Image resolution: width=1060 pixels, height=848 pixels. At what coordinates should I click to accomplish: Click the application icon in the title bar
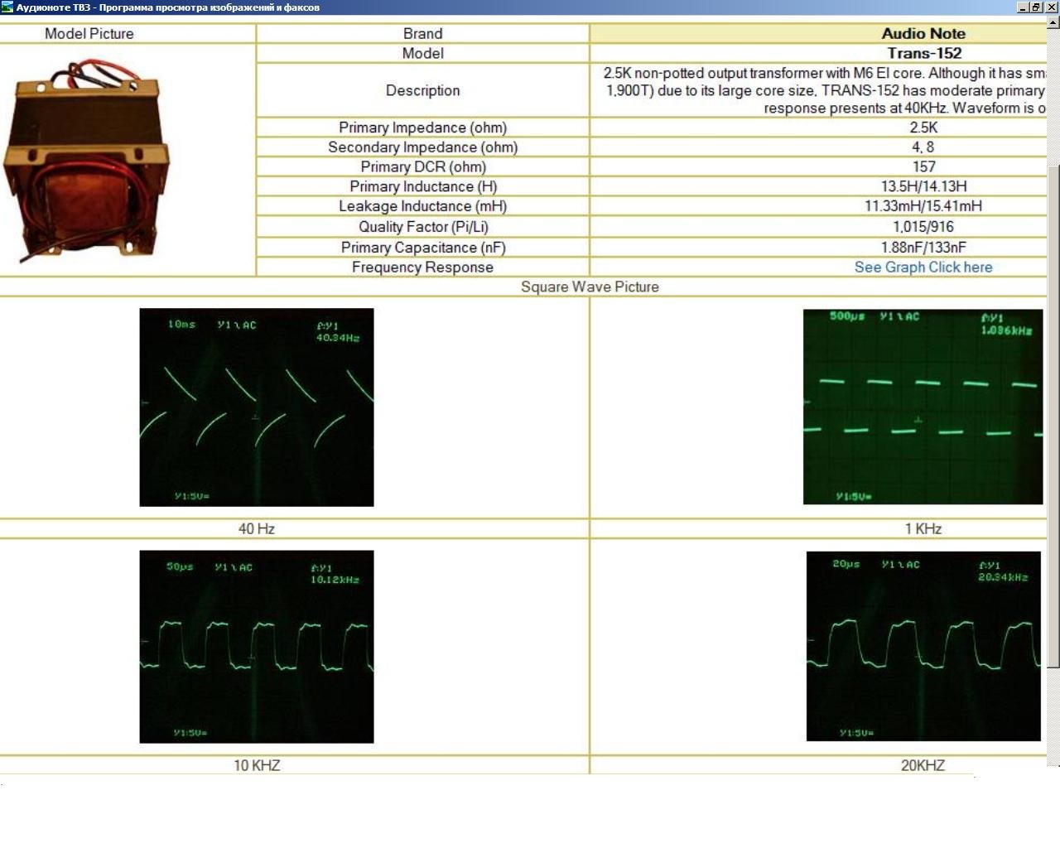click(7, 7)
